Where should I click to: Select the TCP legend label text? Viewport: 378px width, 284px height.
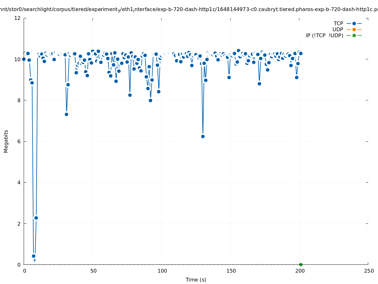[338, 24]
